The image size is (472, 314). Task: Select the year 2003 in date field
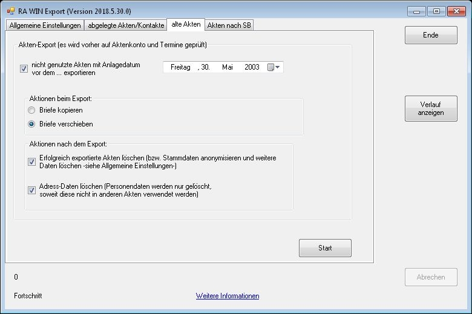click(252, 67)
